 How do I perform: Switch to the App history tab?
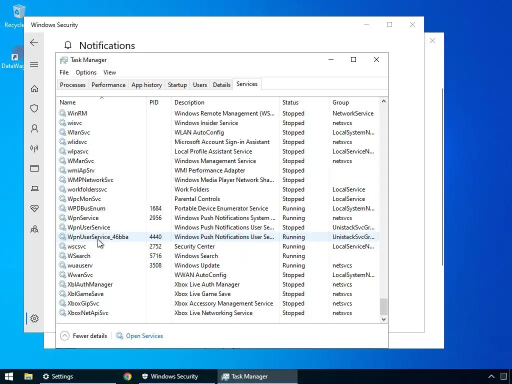click(146, 85)
